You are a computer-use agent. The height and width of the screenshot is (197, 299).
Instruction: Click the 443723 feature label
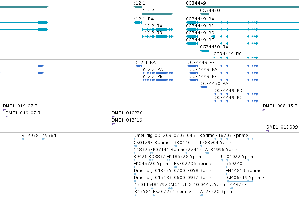pos(238,185)
